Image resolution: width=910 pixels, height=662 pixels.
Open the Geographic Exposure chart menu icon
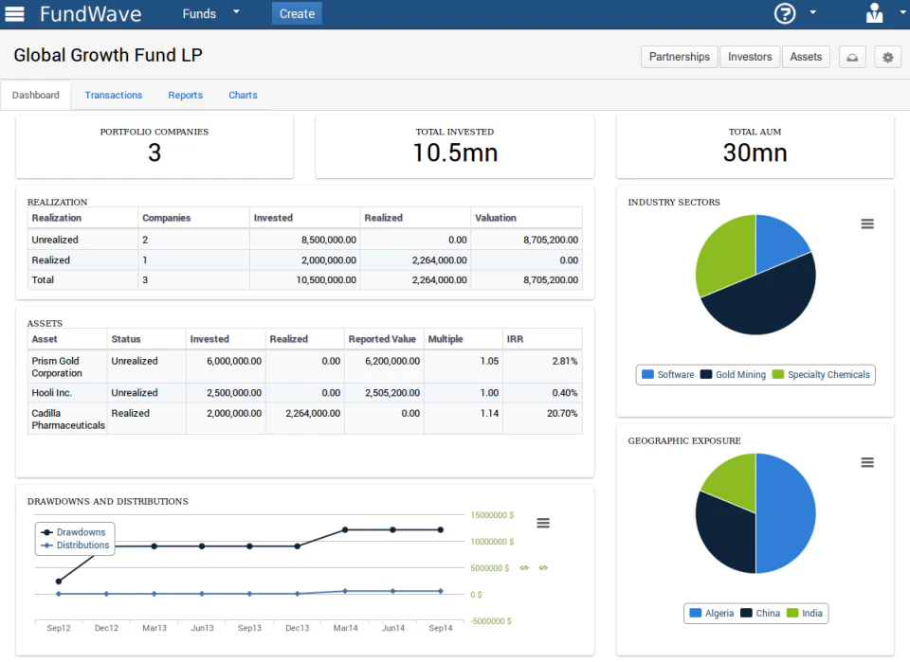pos(867,462)
